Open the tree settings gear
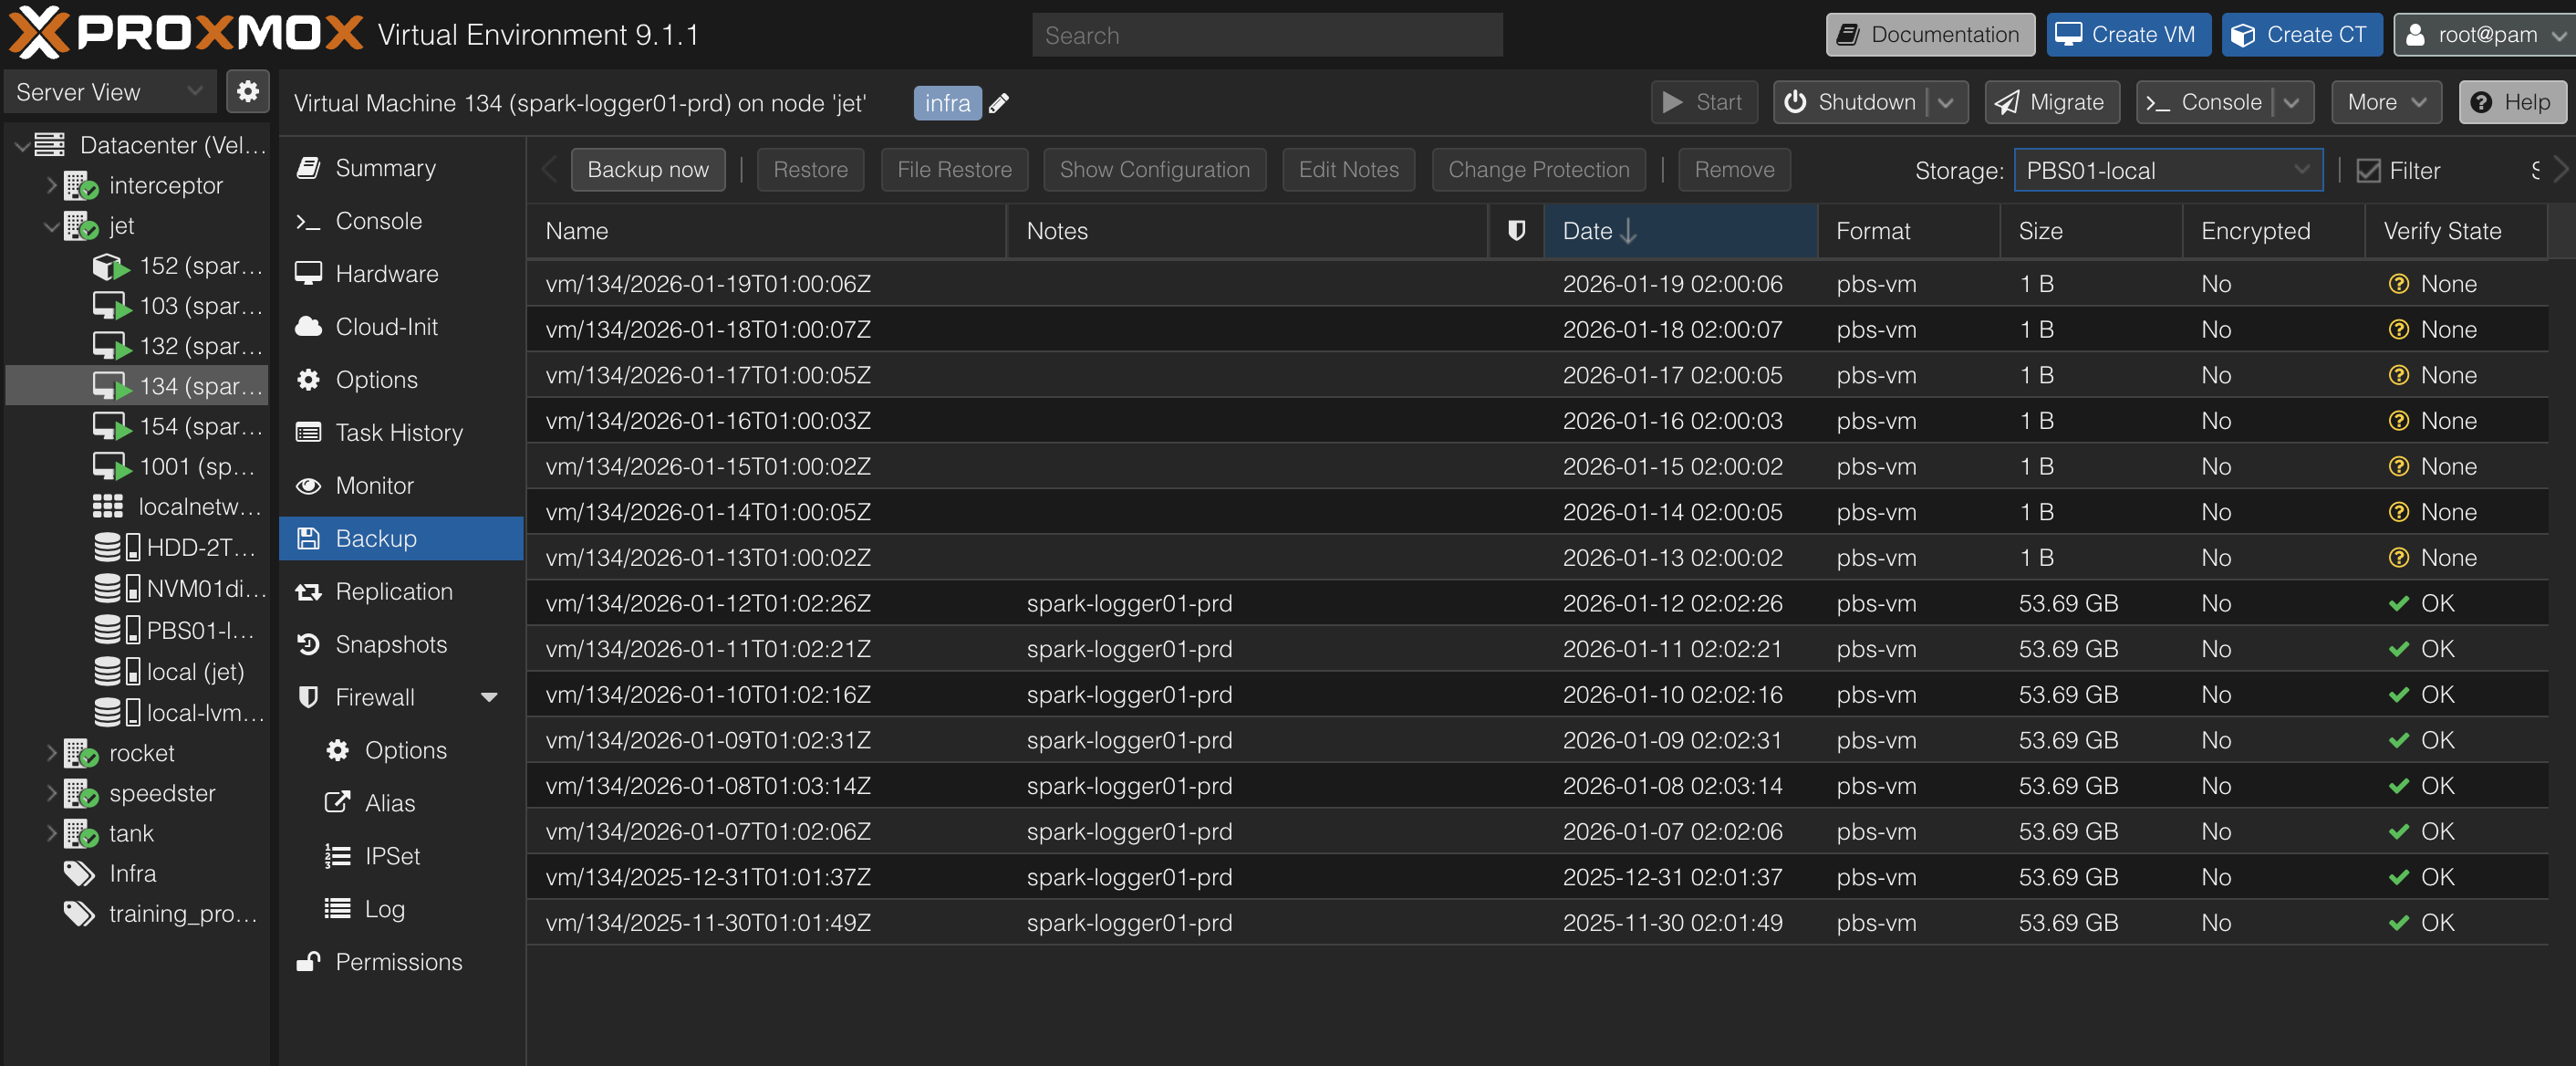 point(247,92)
